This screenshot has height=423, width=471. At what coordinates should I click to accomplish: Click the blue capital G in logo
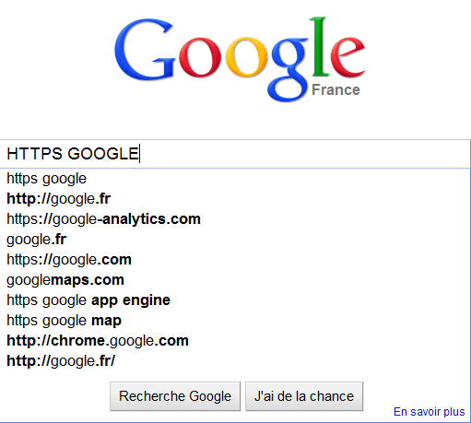144,50
